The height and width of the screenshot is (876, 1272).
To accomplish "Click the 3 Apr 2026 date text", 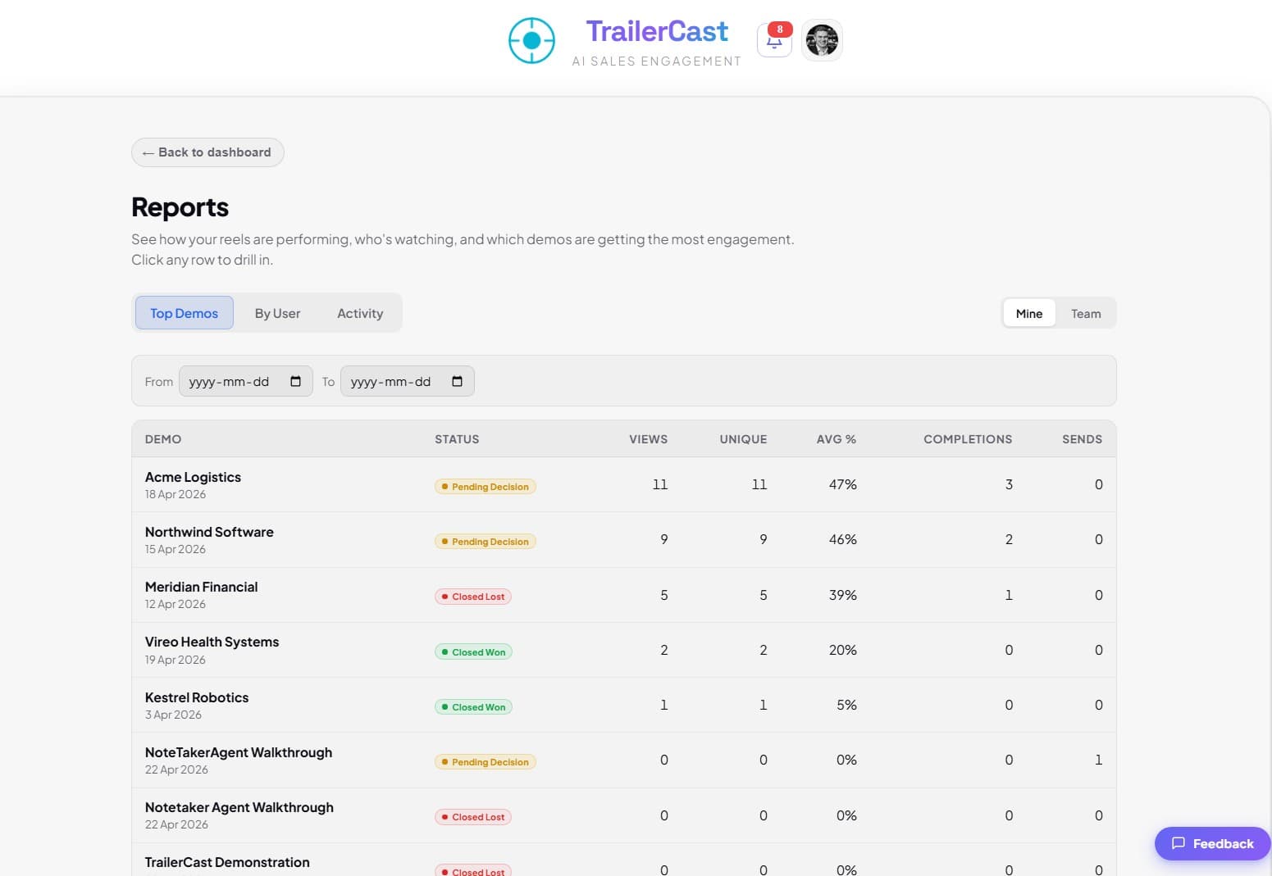I will click(173, 715).
